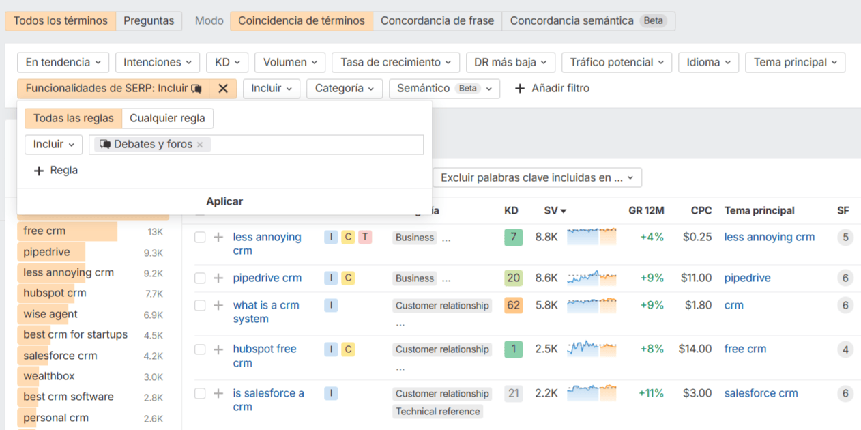The width and height of the screenshot is (861, 430).
Task: Open 'Funcionalidades de SERP: Incluir' filter
Action: (113, 89)
